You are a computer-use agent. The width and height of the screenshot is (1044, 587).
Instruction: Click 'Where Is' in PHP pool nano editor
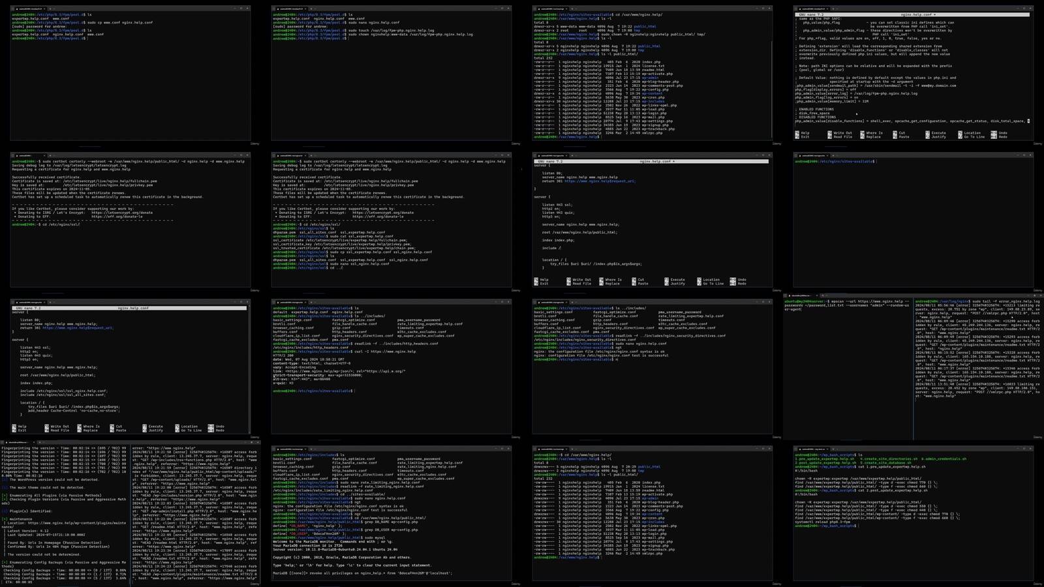tap(874, 133)
